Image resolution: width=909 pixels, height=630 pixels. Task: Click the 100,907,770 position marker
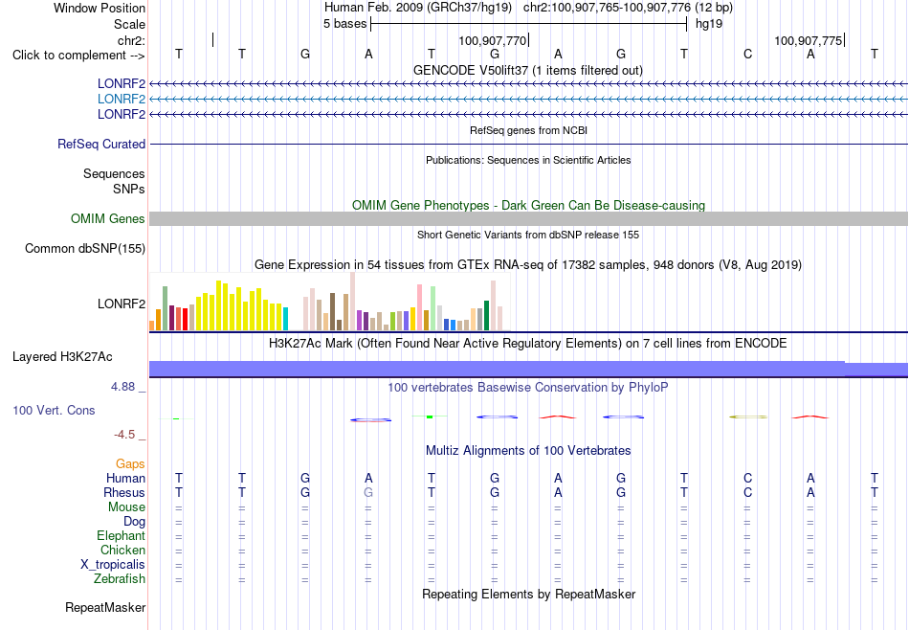coord(493,40)
